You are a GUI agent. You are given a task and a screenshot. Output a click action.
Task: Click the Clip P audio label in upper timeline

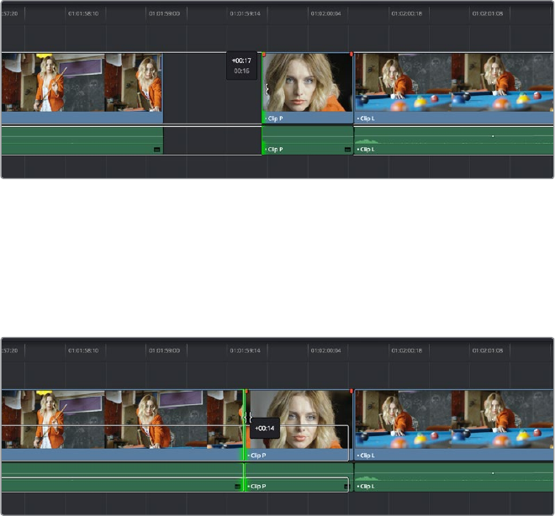pos(275,150)
